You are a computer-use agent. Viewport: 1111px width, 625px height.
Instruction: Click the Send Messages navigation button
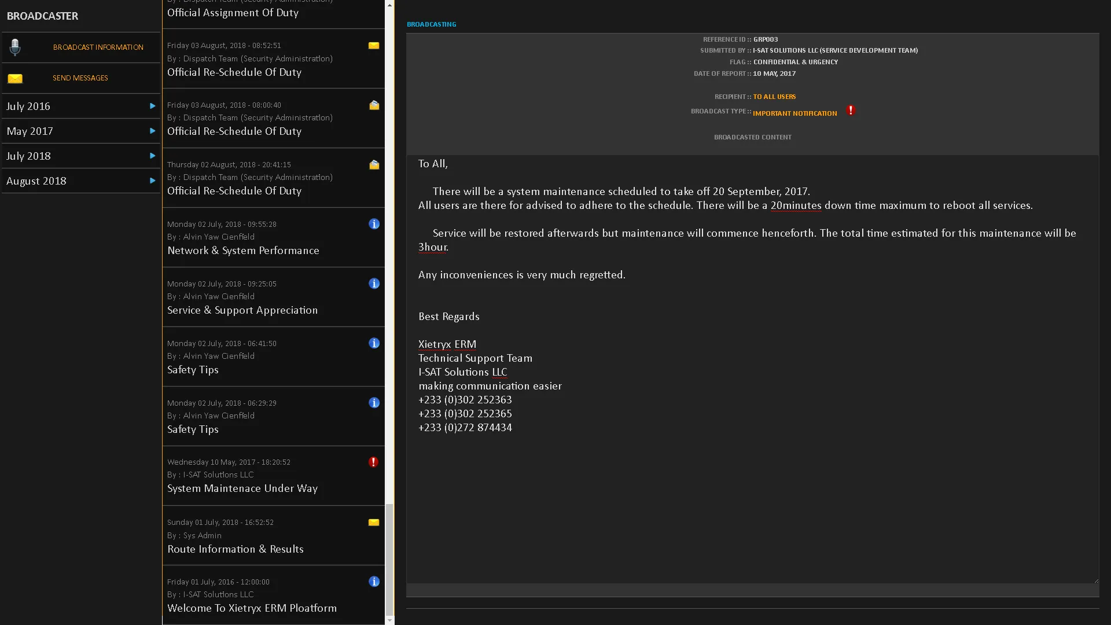(79, 77)
